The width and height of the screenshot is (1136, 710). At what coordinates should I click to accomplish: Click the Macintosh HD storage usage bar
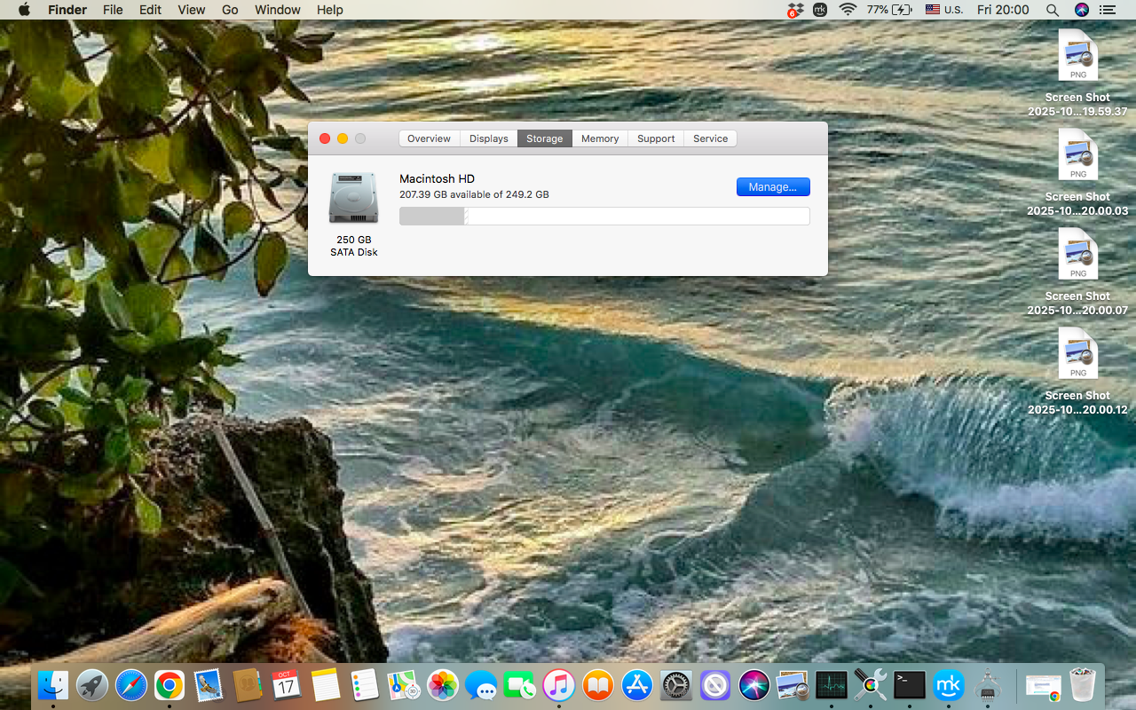tap(604, 217)
